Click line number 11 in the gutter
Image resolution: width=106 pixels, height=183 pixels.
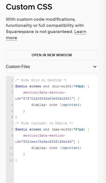(x=11, y=154)
